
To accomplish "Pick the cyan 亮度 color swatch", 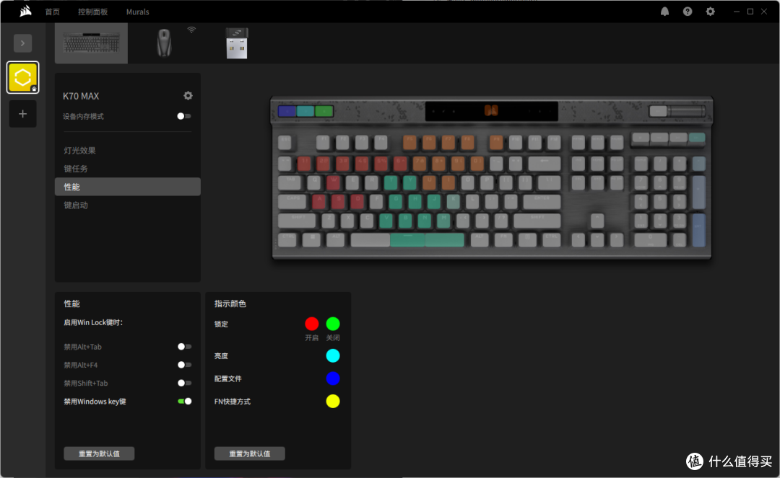I will pos(333,355).
